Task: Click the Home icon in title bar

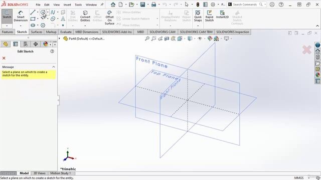Action: tap(113, 4)
